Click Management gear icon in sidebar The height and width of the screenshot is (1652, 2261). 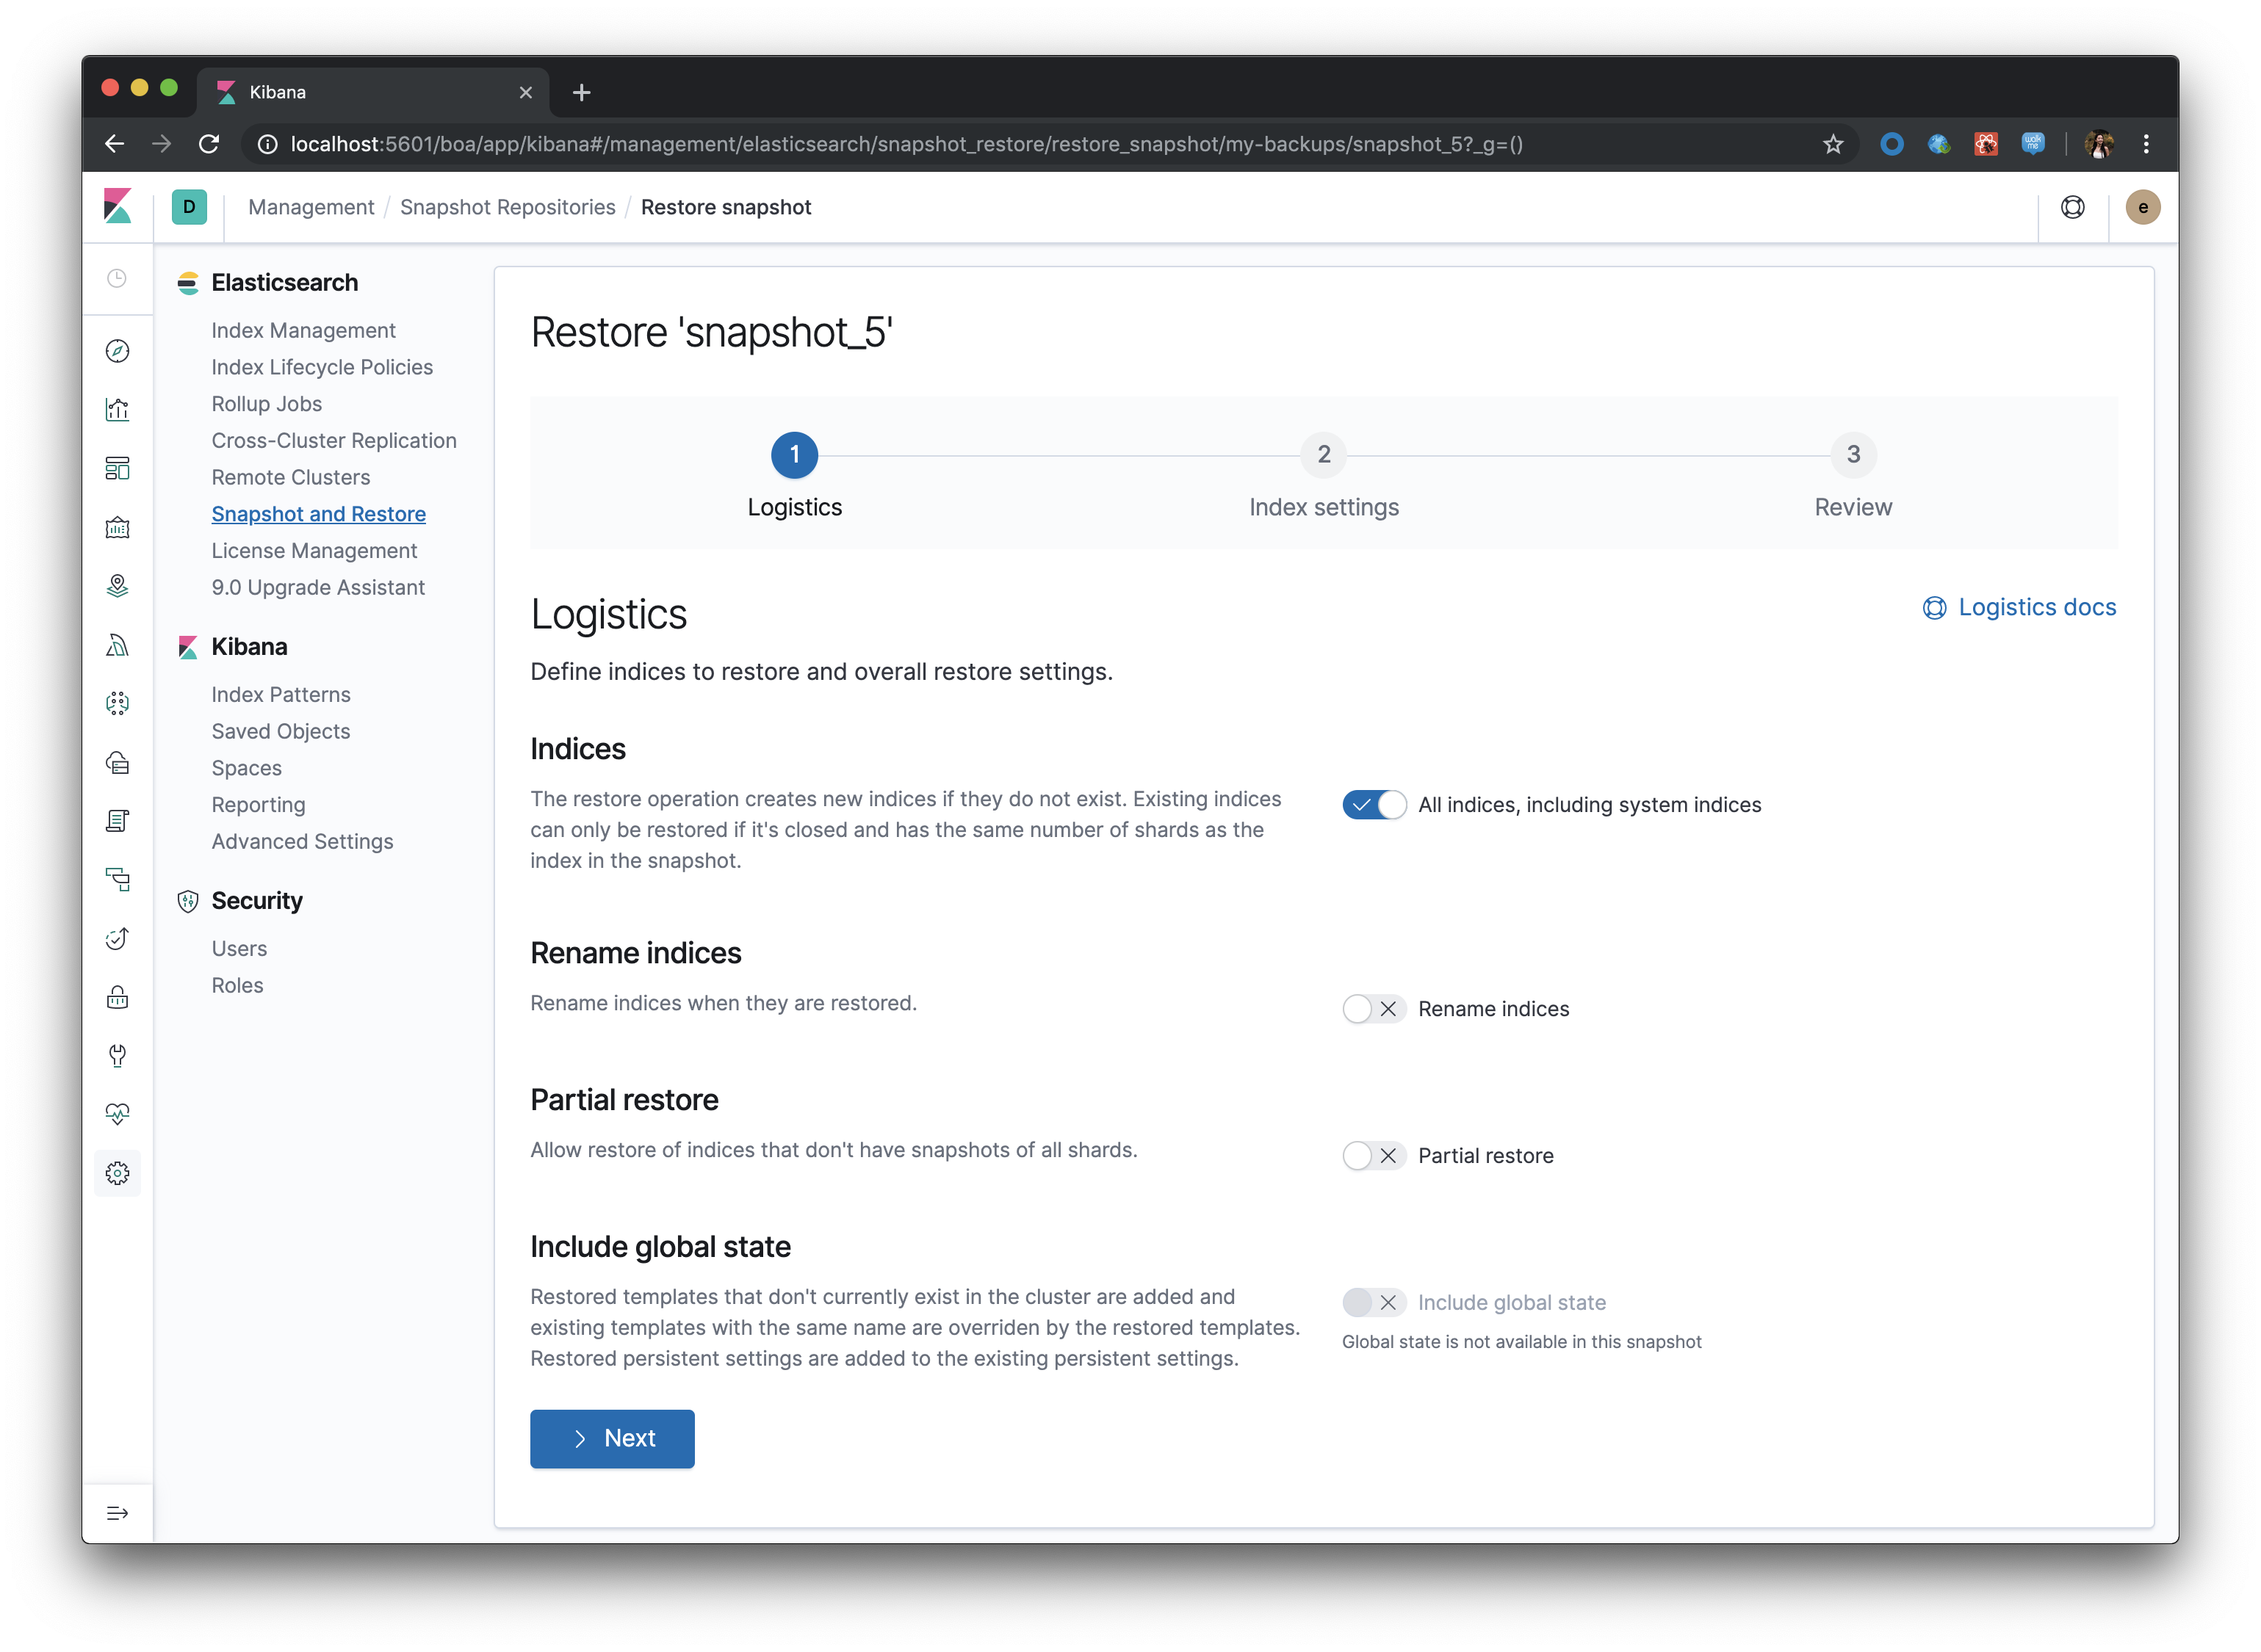pos(117,1173)
